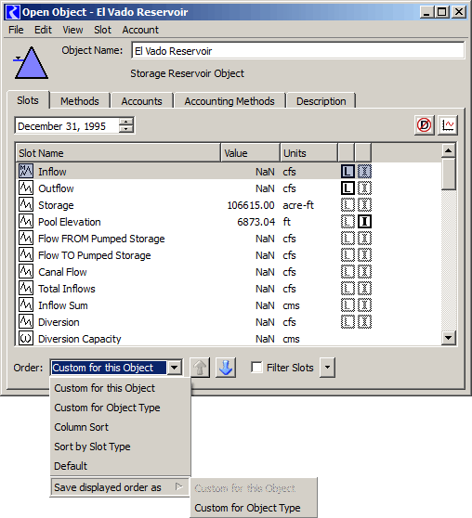This screenshot has width=472, height=518.
Task: Click the L link icon for Outflow
Action: tap(347, 188)
